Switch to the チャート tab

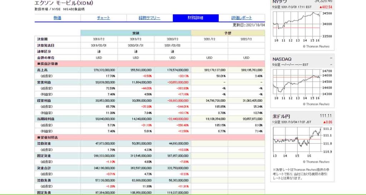tap(103, 18)
